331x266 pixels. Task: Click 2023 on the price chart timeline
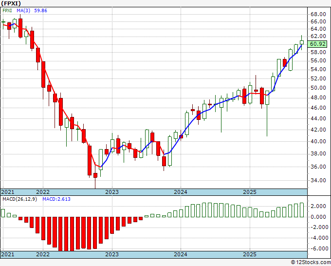pyautogui.click(x=112, y=192)
